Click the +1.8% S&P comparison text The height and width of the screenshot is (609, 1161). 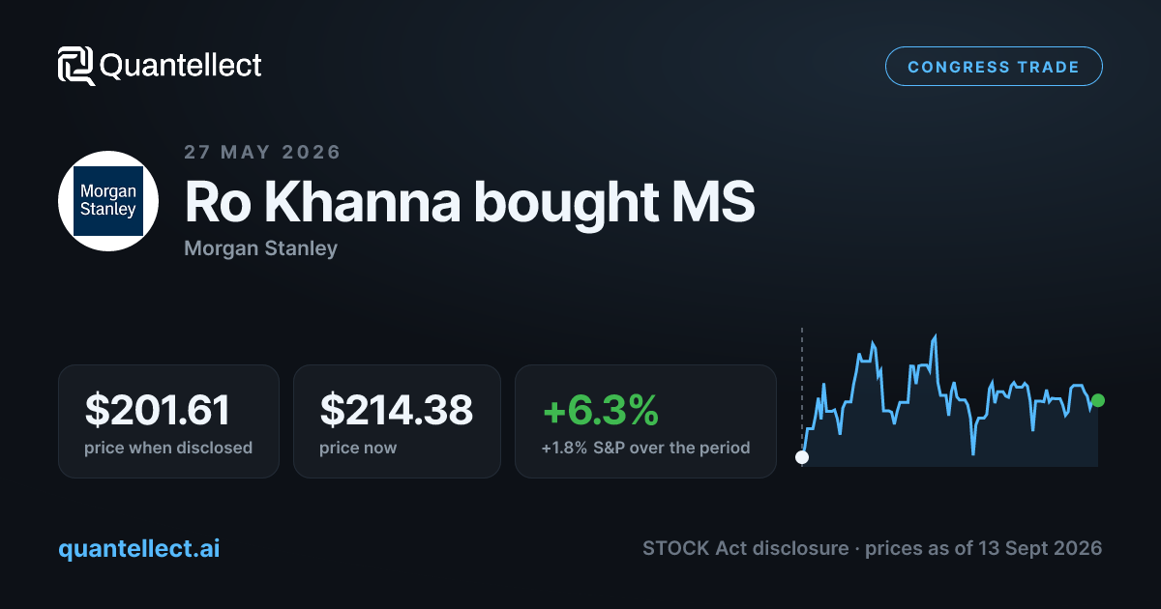[645, 448]
